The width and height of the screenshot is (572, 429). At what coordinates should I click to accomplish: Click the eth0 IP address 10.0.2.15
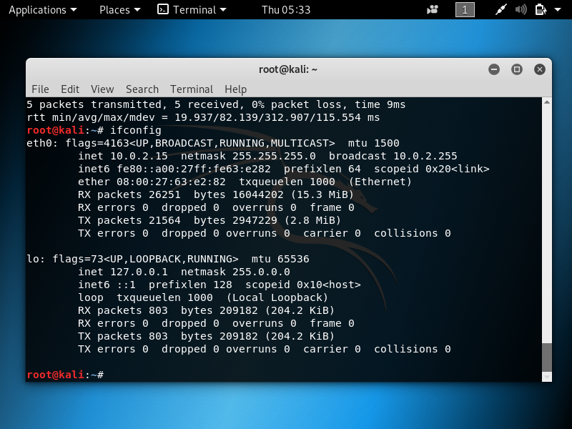point(139,156)
